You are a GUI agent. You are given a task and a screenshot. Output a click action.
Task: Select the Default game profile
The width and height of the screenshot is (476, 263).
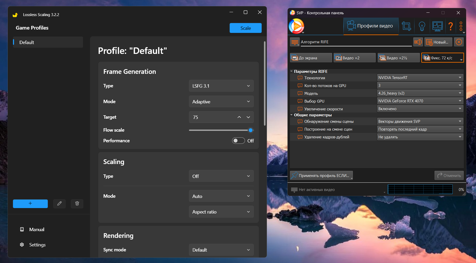[x=48, y=42]
